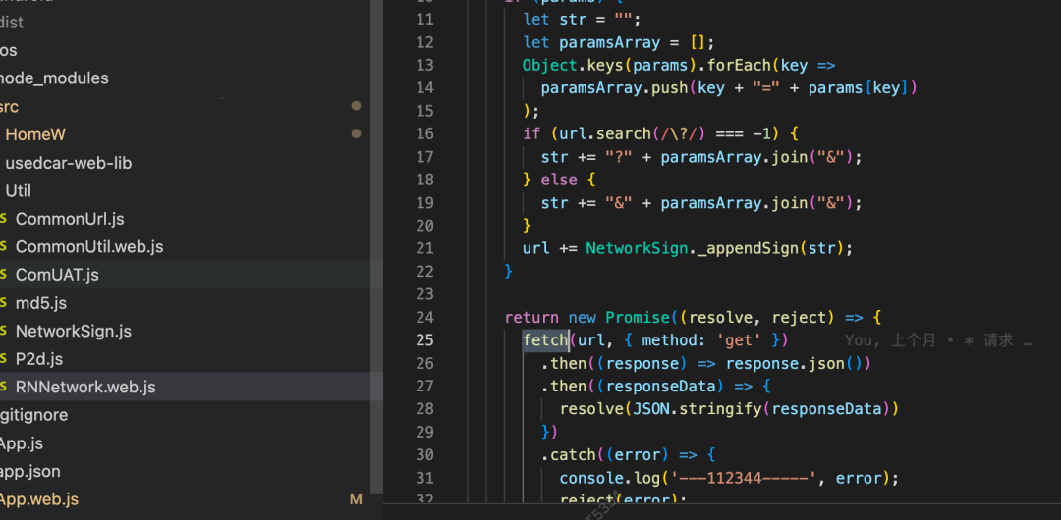Click 'paramsArray' declaration on line 12
Screen dimensions: 1061x520
(610, 42)
